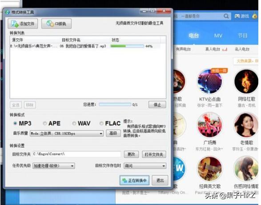Open the 目标文件存在时 dropdown
The height and width of the screenshot is (205, 261).
(x=145, y=166)
